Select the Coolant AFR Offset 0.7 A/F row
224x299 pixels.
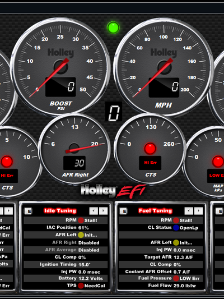(161, 272)
